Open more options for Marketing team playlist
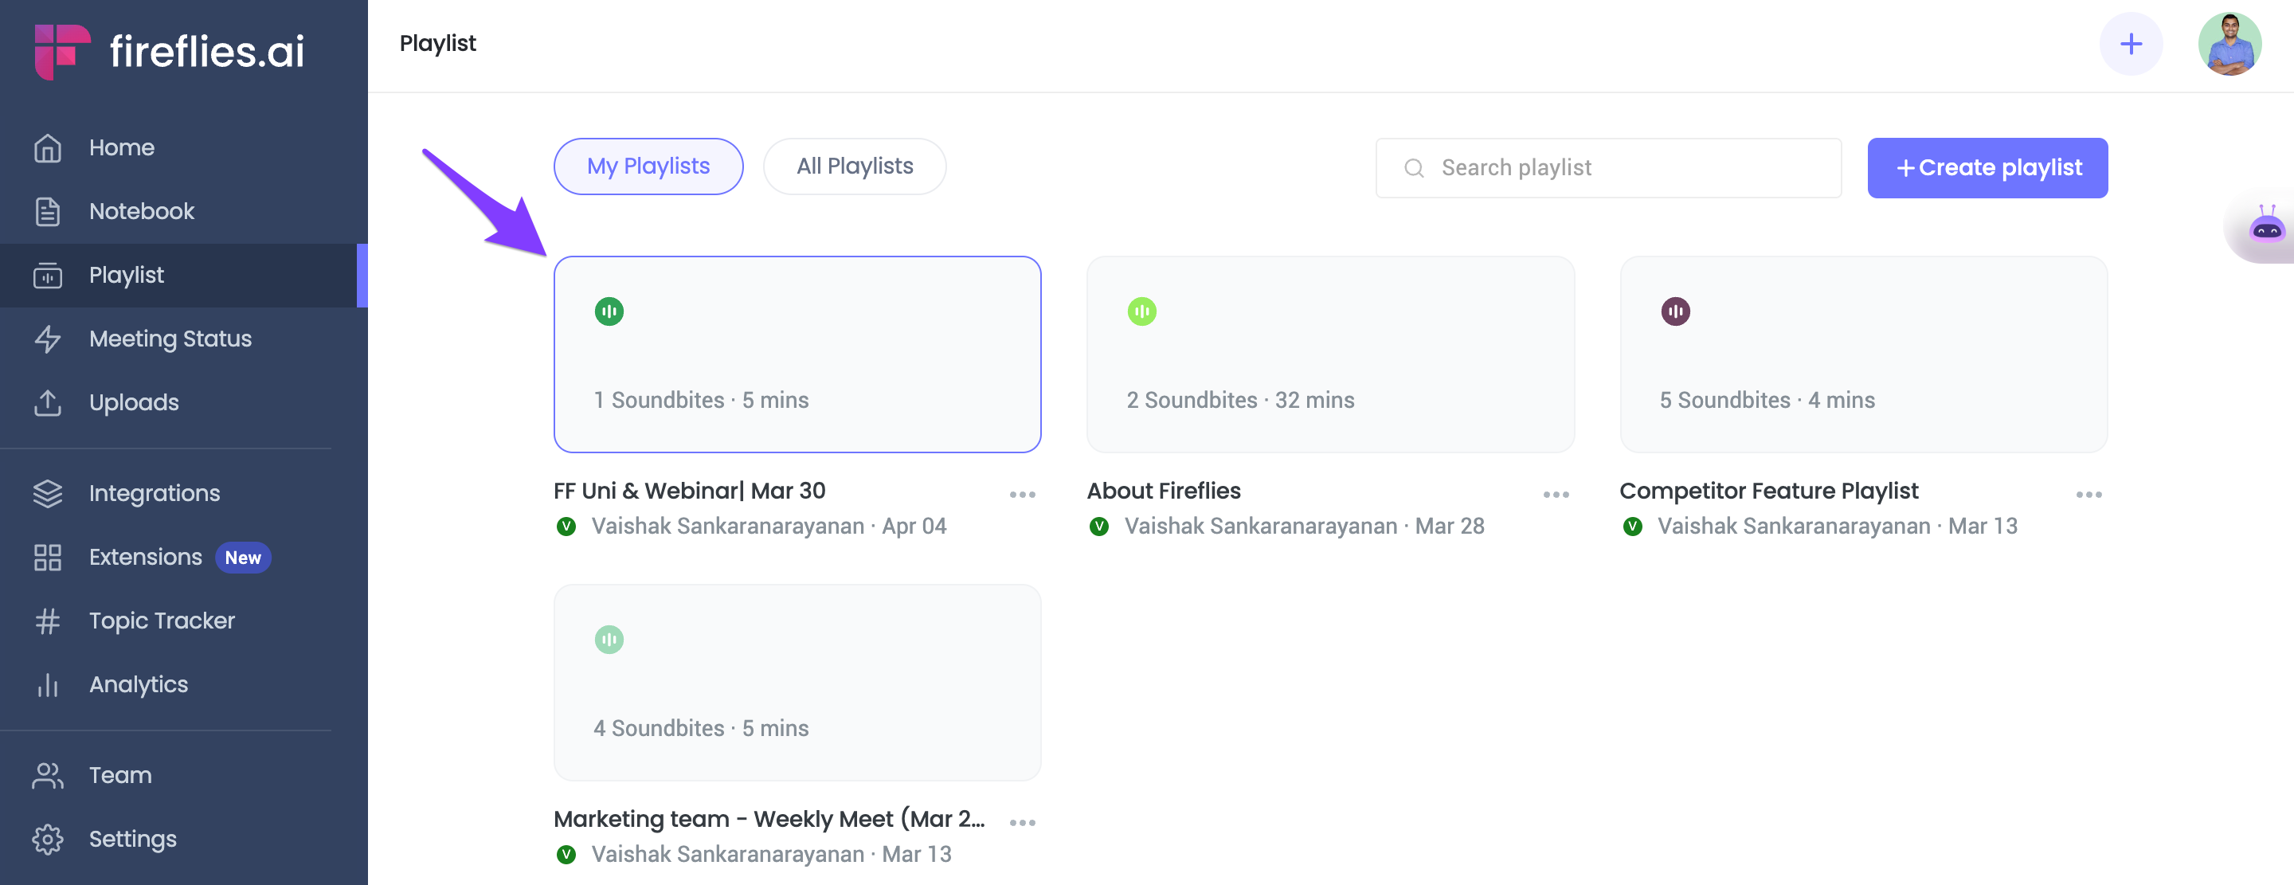 [1022, 823]
